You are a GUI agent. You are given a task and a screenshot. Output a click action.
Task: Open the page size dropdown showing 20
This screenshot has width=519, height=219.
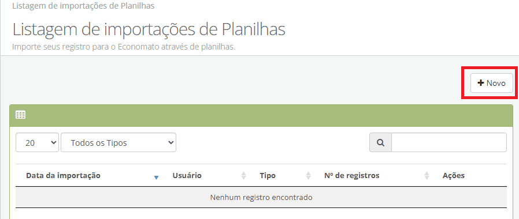[x=37, y=143]
